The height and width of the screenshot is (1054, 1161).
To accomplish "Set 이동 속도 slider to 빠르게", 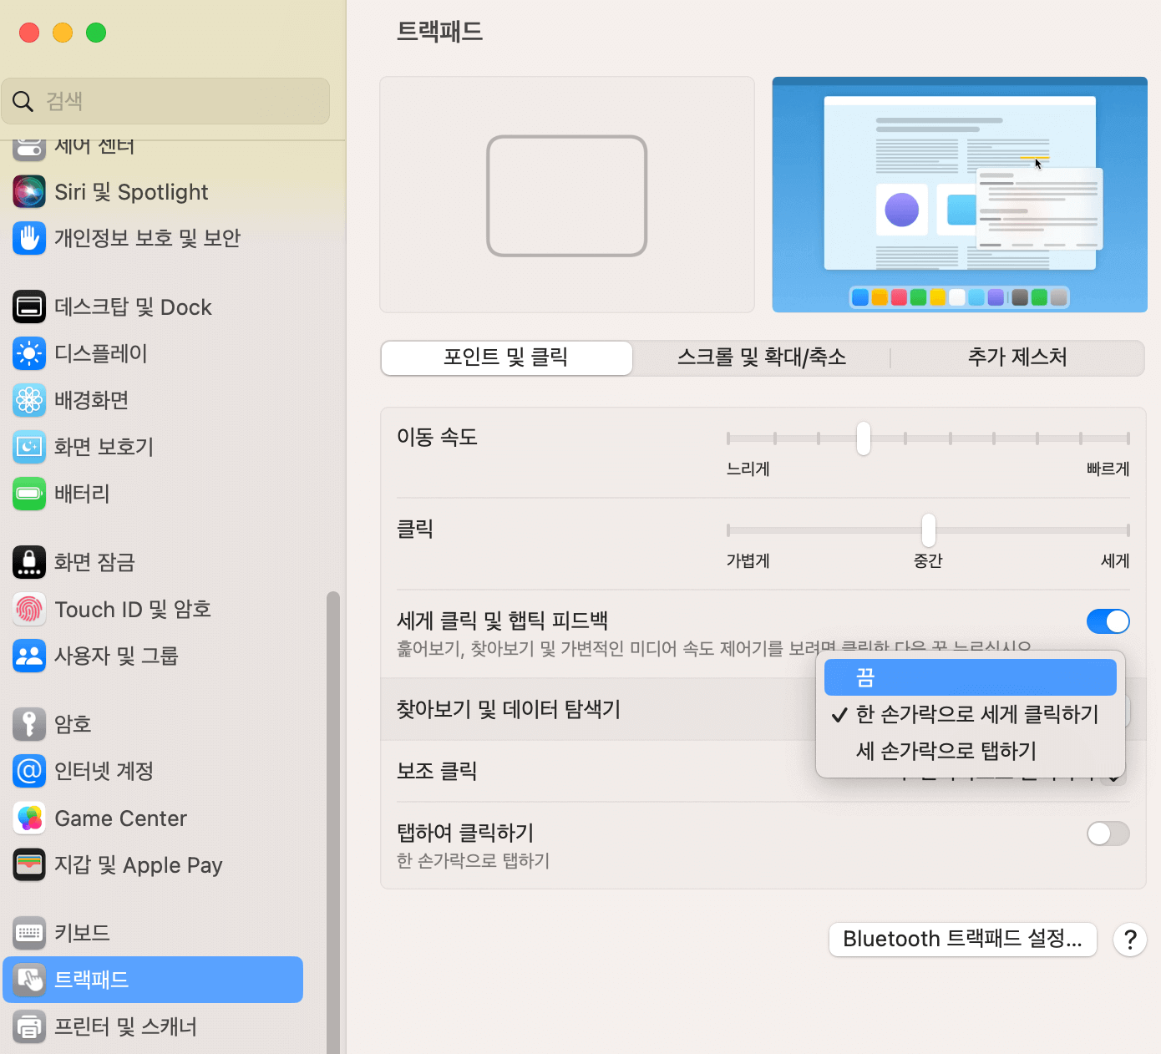I will pos(1125,438).
